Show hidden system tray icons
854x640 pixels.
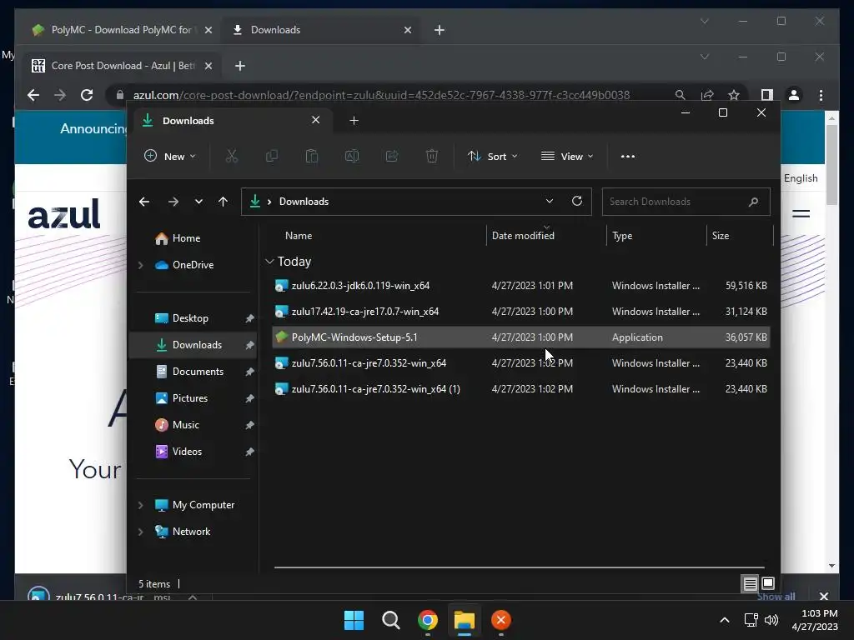[x=725, y=620]
